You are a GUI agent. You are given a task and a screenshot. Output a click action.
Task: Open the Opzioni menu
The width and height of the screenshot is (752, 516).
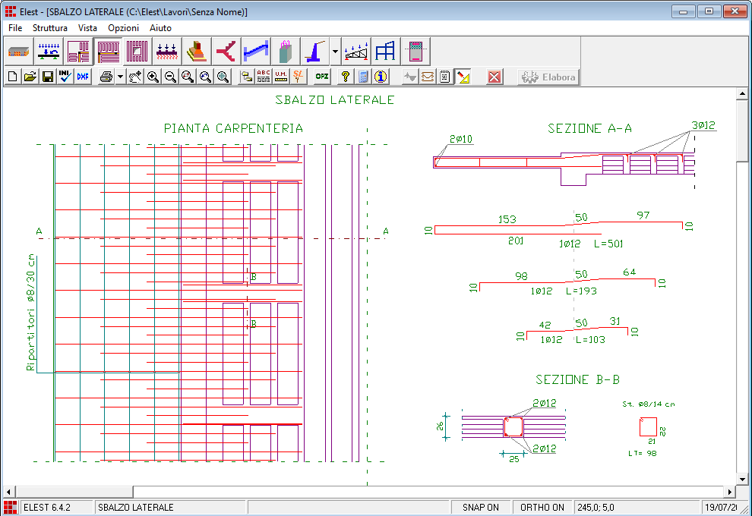[x=123, y=27]
